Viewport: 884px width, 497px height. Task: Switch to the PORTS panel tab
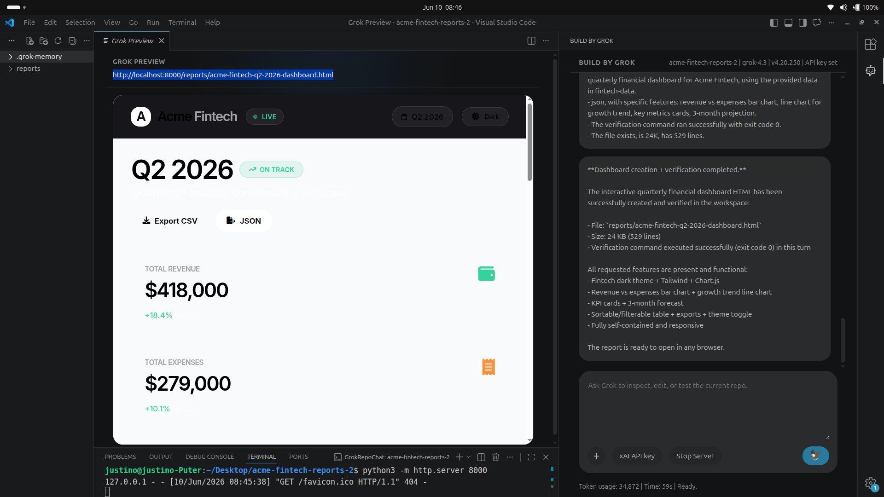pos(298,457)
